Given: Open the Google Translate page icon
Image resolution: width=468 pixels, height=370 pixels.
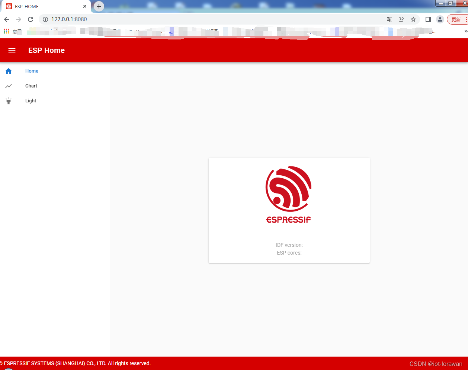Looking at the screenshot, I should tap(389, 19).
